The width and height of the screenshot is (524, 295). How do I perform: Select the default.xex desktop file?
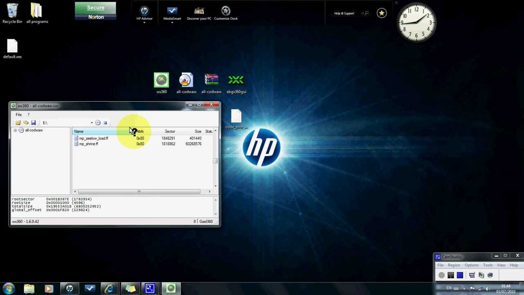coord(12,49)
